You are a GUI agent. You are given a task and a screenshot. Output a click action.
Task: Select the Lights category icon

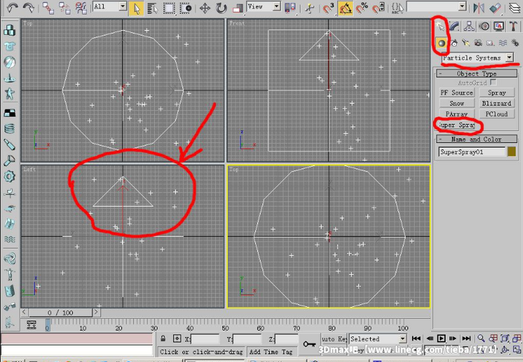pos(466,43)
